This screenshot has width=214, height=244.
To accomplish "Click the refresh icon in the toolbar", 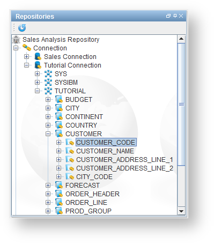I will pos(22,28).
